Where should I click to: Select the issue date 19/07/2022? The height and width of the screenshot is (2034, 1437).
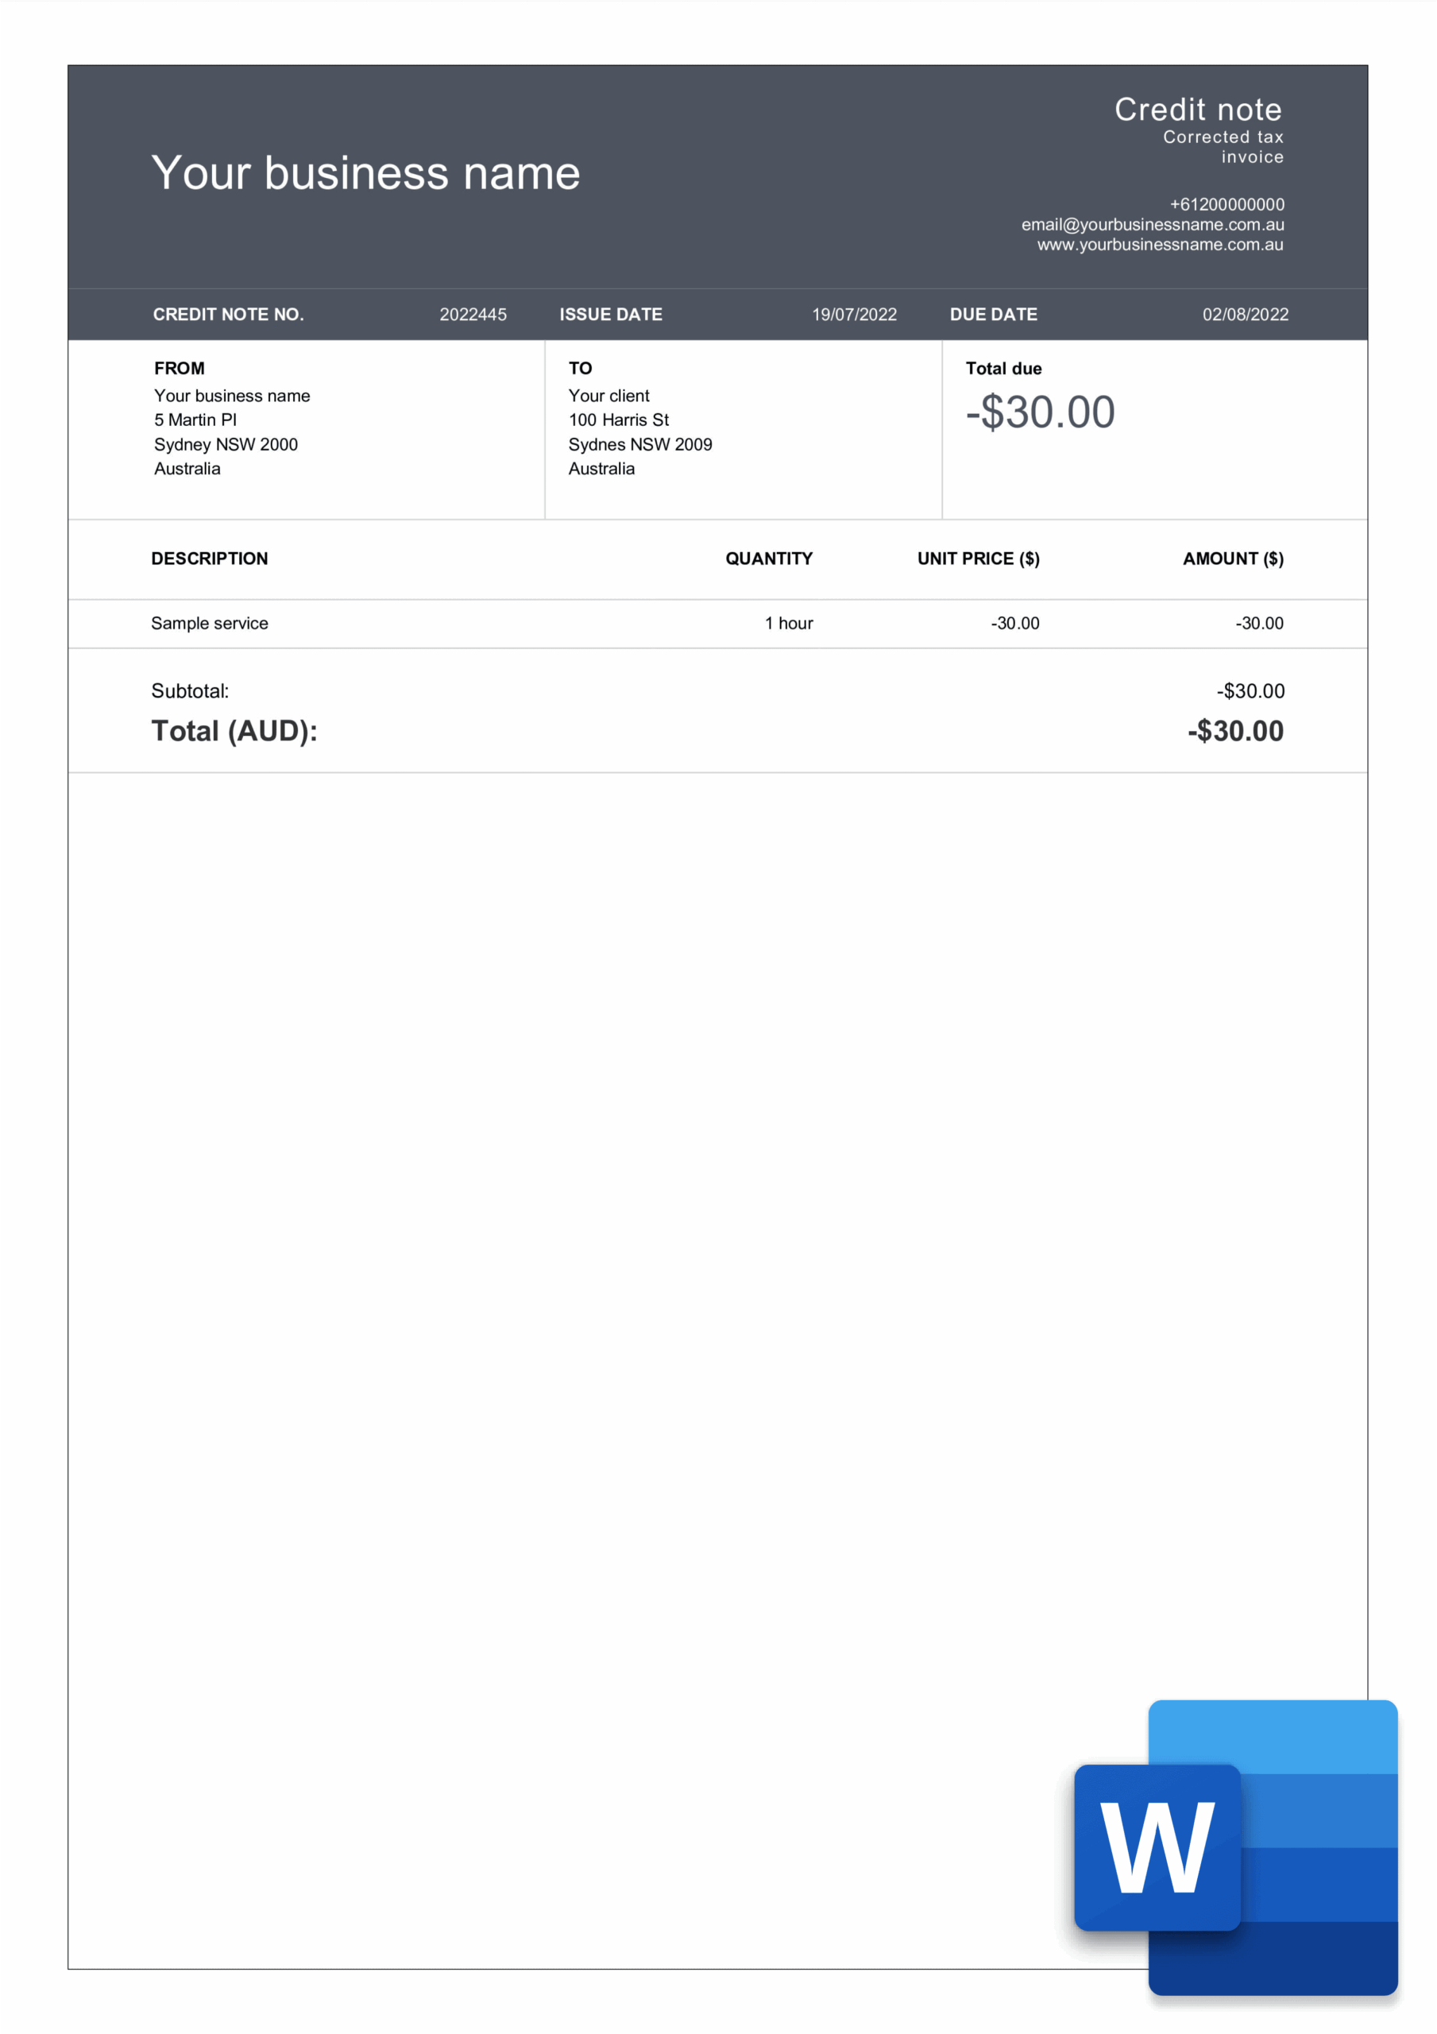(x=854, y=315)
